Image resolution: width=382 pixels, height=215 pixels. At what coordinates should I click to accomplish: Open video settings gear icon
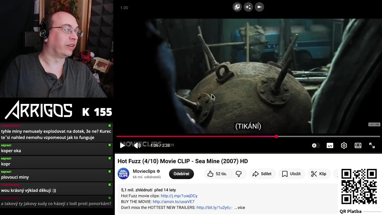[344, 145]
